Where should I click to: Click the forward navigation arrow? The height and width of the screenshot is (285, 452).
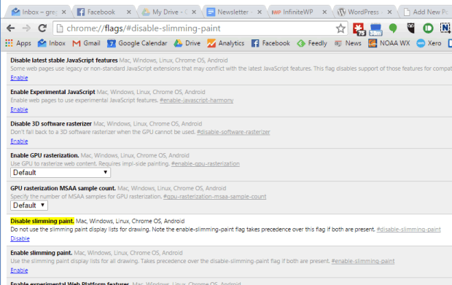point(26,28)
